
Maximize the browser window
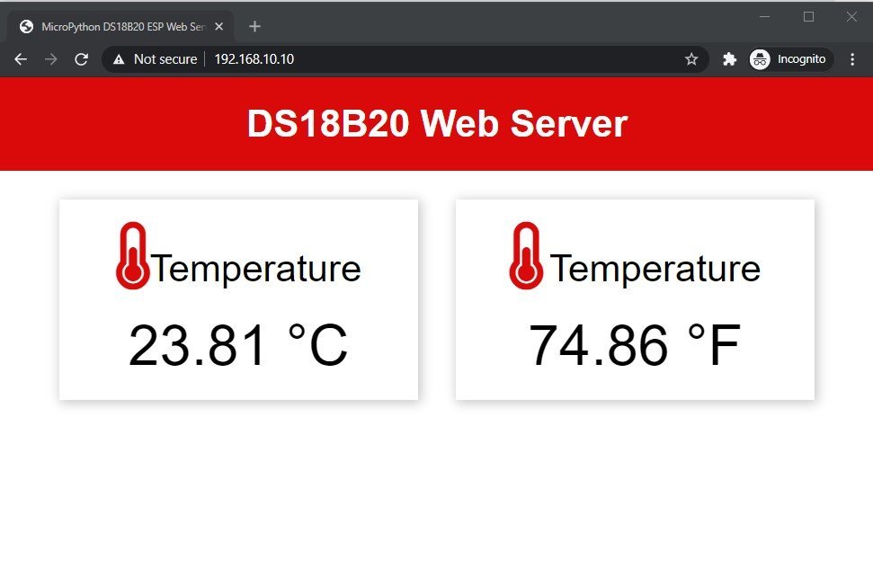[x=808, y=17]
